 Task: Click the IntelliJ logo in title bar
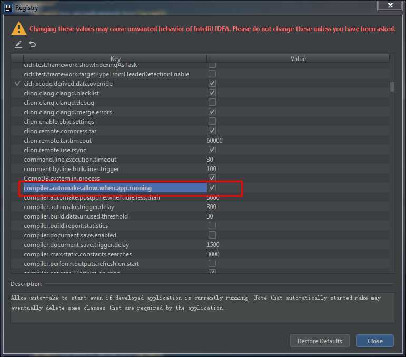pyautogui.click(x=8, y=8)
